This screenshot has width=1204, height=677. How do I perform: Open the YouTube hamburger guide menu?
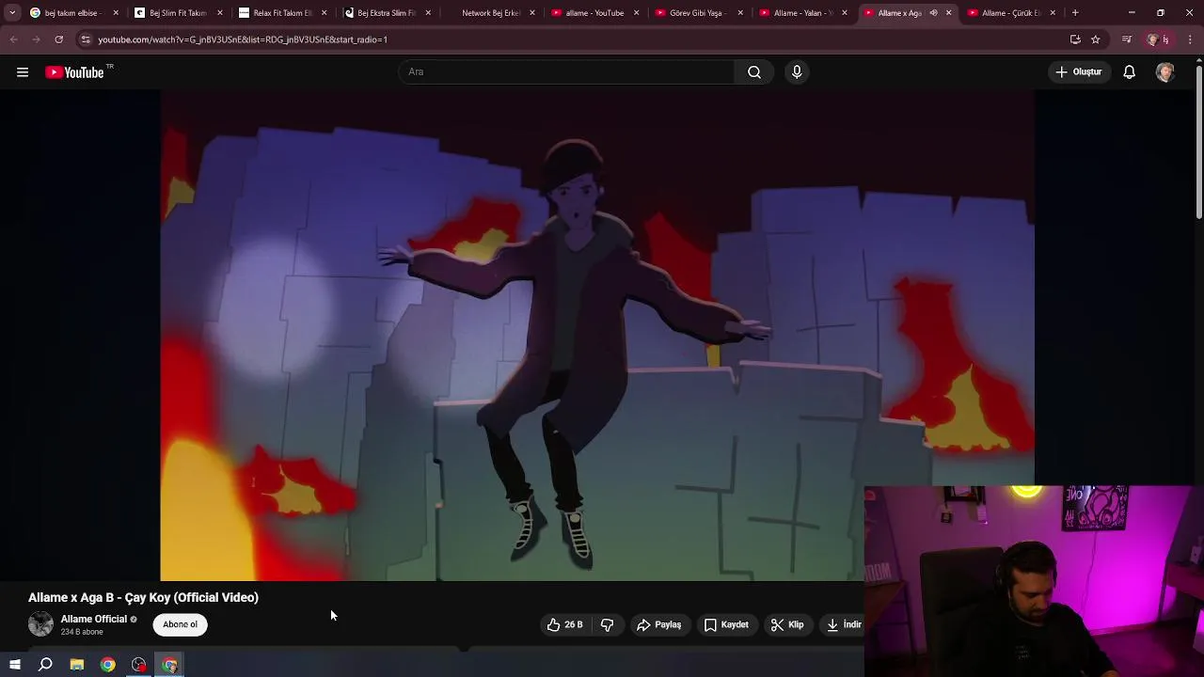pos(23,72)
